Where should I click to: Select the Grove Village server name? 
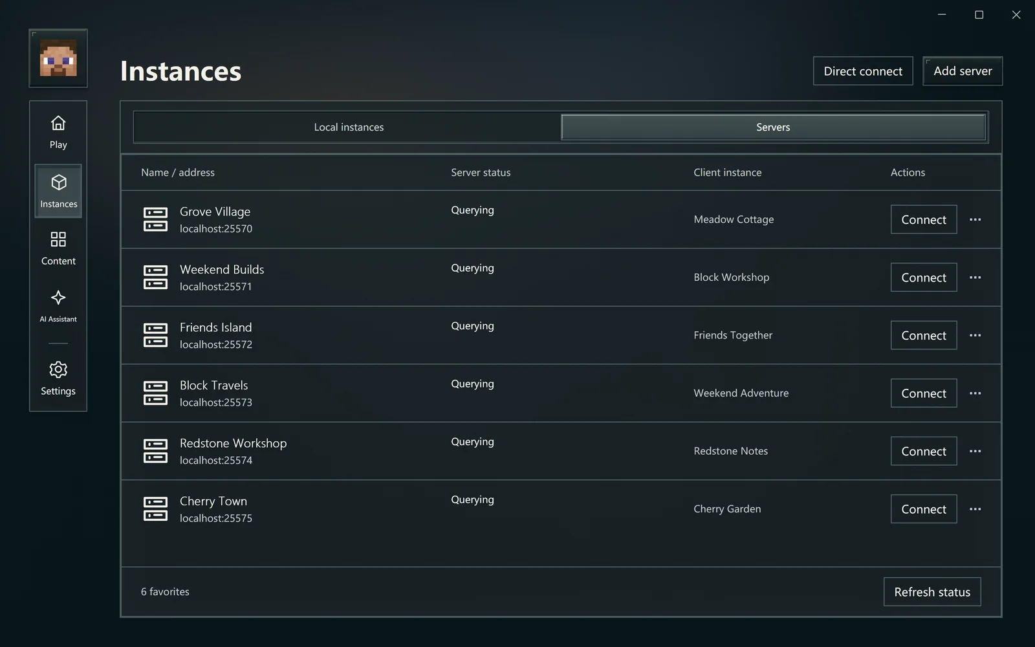[x=215, y=212]
